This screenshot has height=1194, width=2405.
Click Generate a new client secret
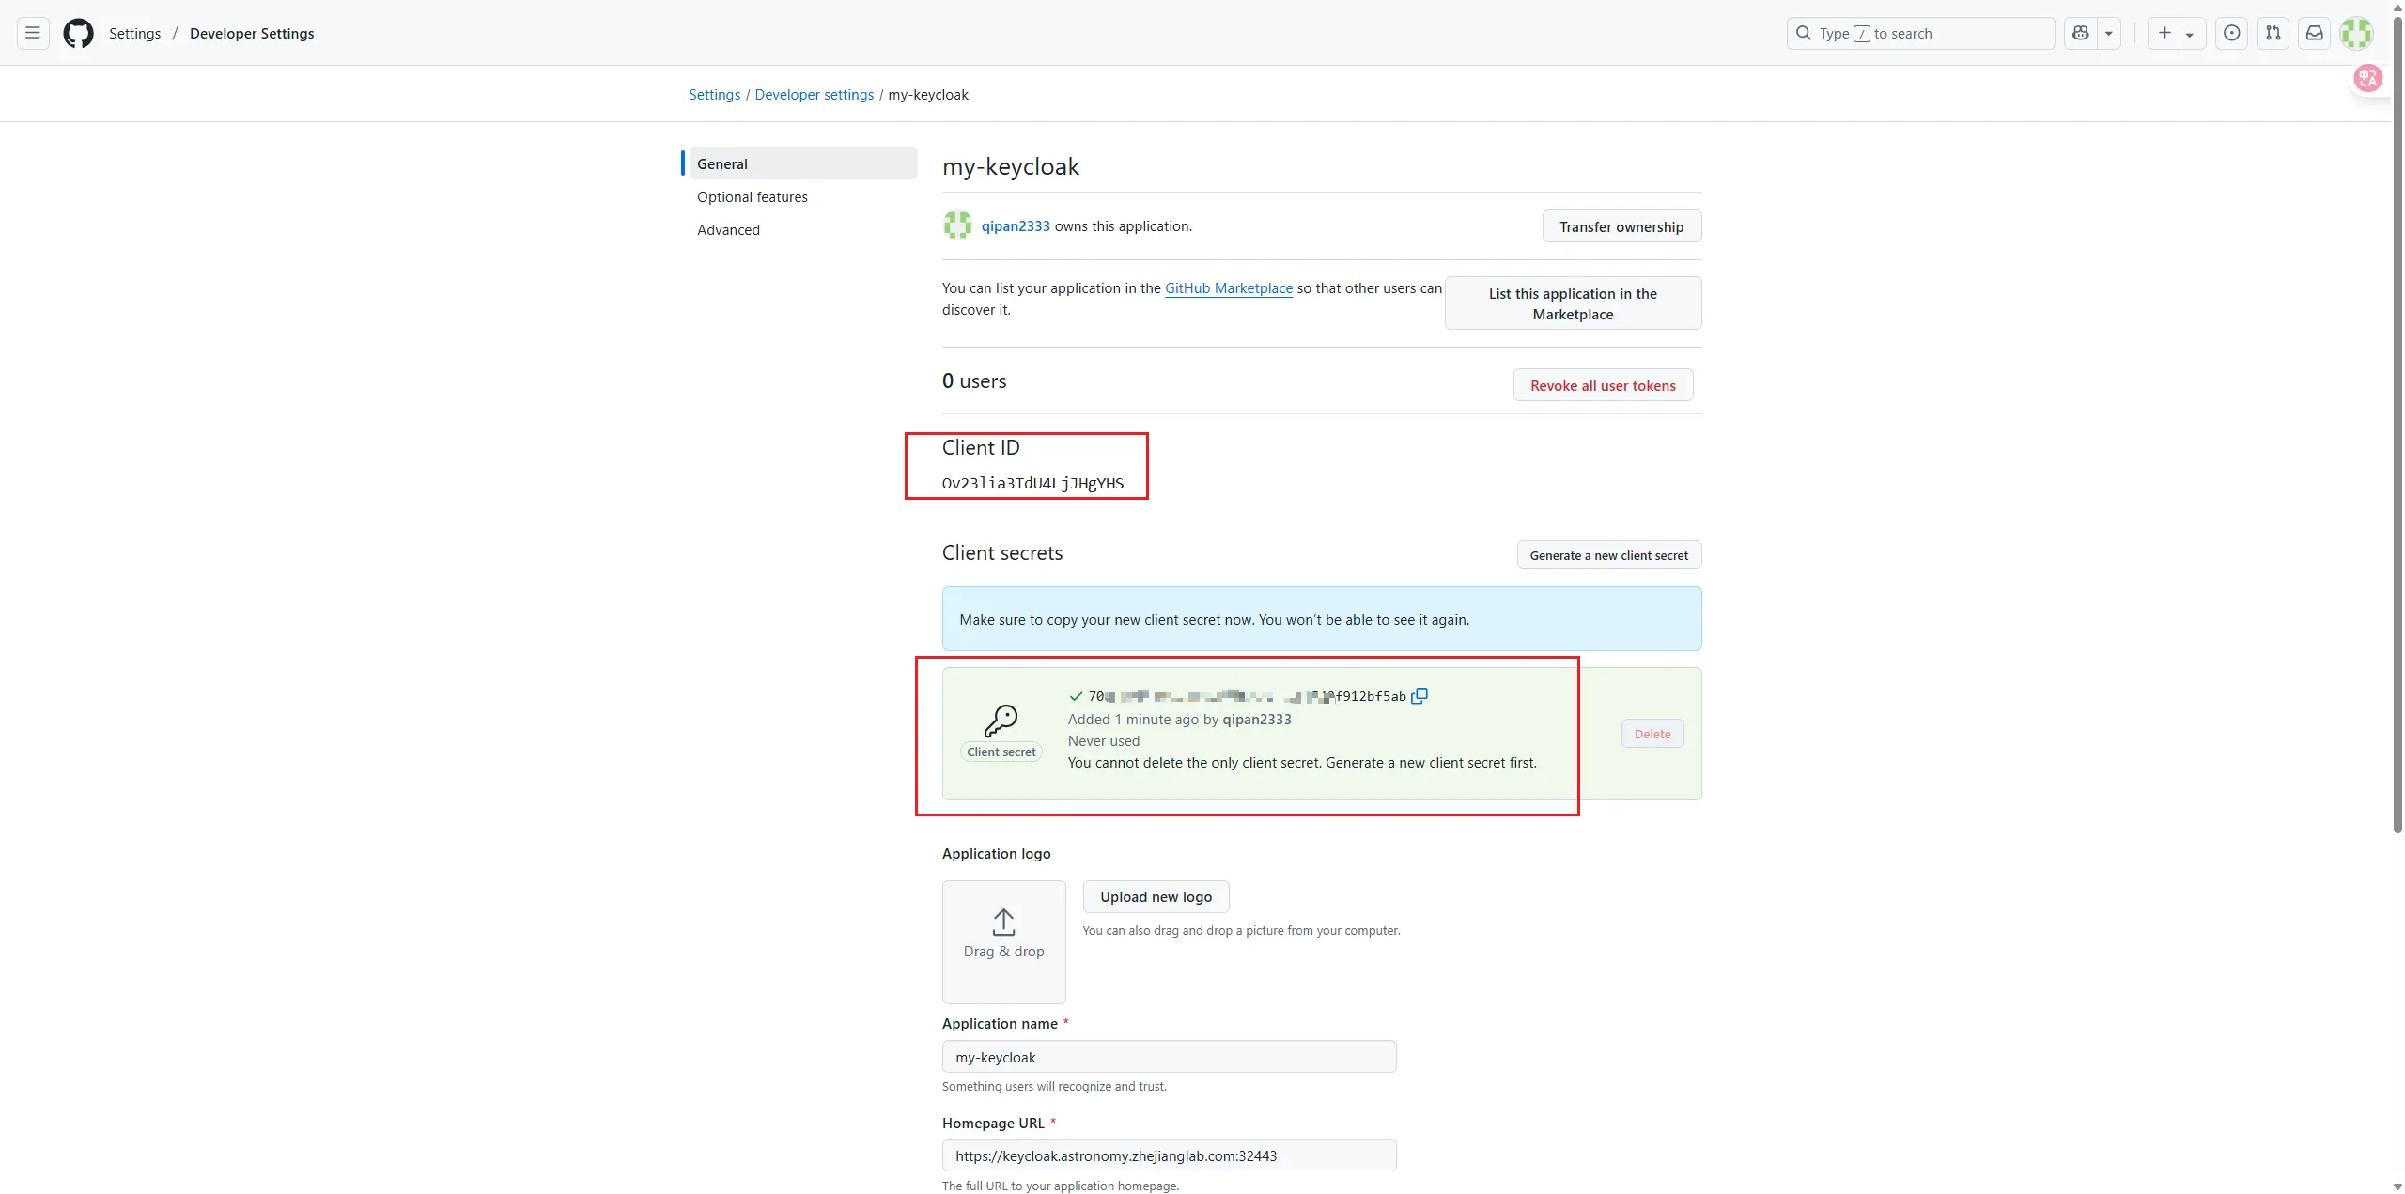[1608, 555]
